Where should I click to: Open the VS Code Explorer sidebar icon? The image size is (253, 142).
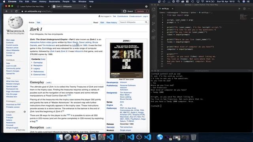click(x=153, y=9)
